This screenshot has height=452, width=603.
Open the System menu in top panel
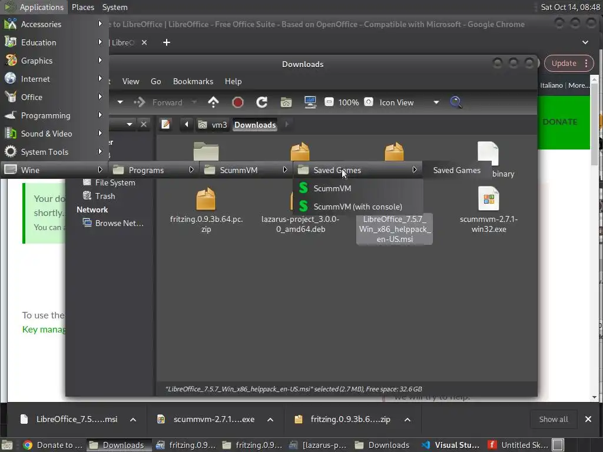pyautogui.click(x=115, y=7)
